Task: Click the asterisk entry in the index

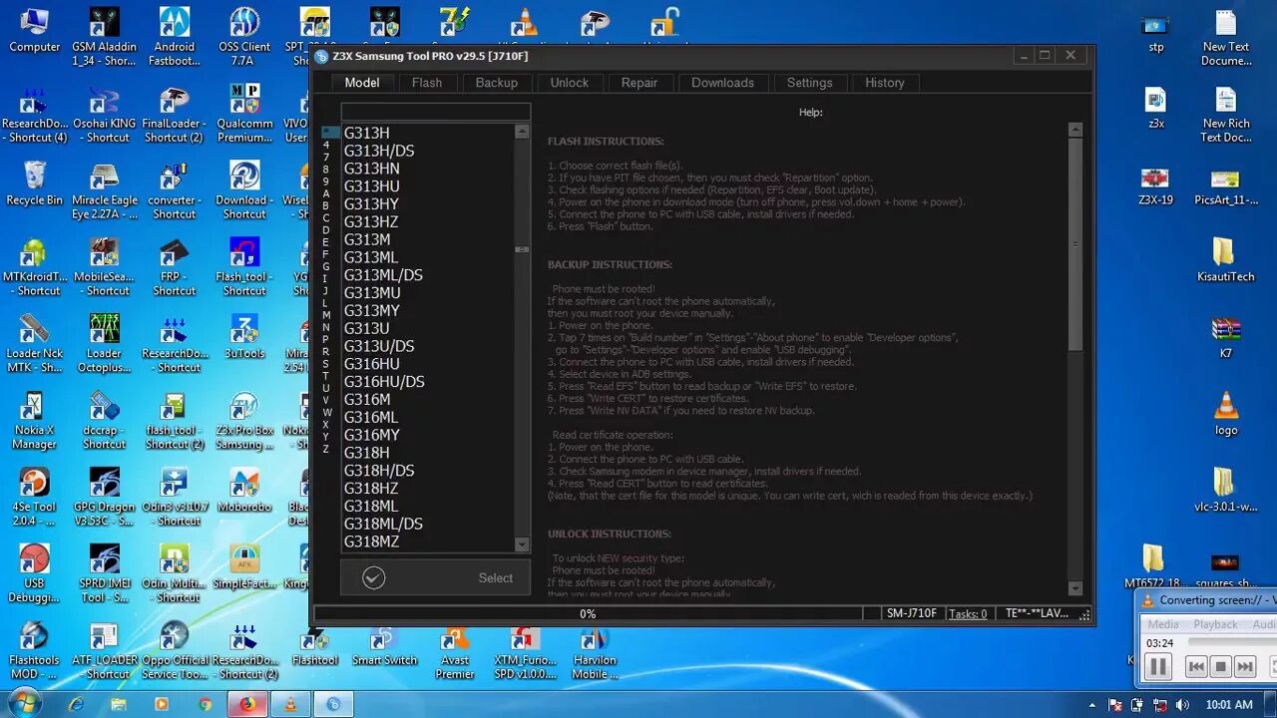Action: tap(329, 132)
